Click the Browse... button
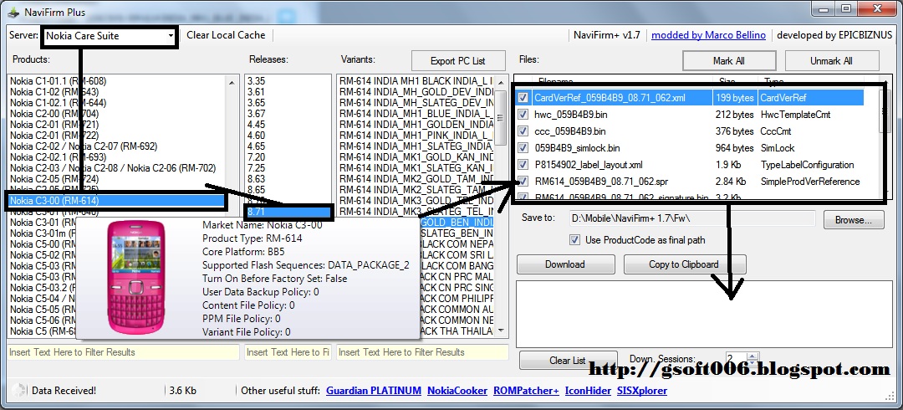This screenshot has height=410, width=903. 854,220
